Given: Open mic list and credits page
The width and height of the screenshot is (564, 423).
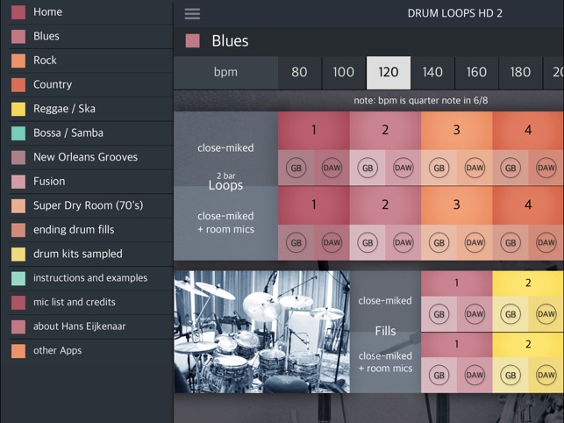Looking at the screenshot, I should pyautogui.click(x=90, y=303).
